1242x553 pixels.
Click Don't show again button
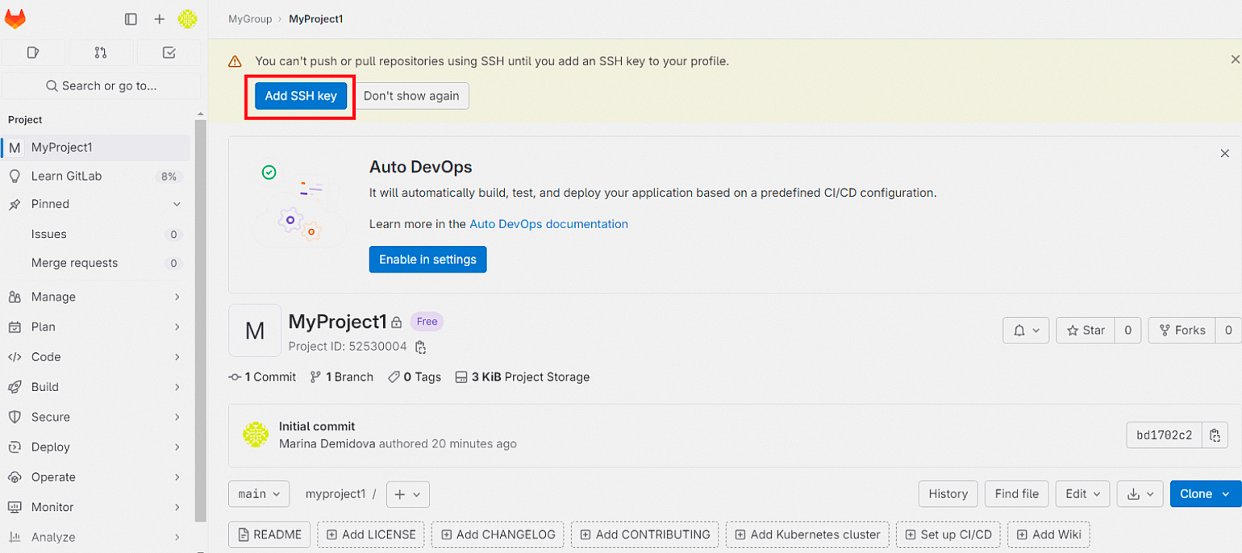[x=411, y=96]
